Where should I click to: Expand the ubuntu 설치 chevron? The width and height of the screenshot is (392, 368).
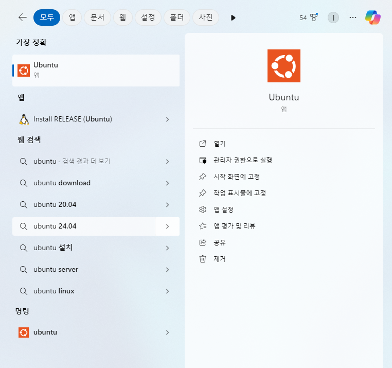(x=168, y=248)
